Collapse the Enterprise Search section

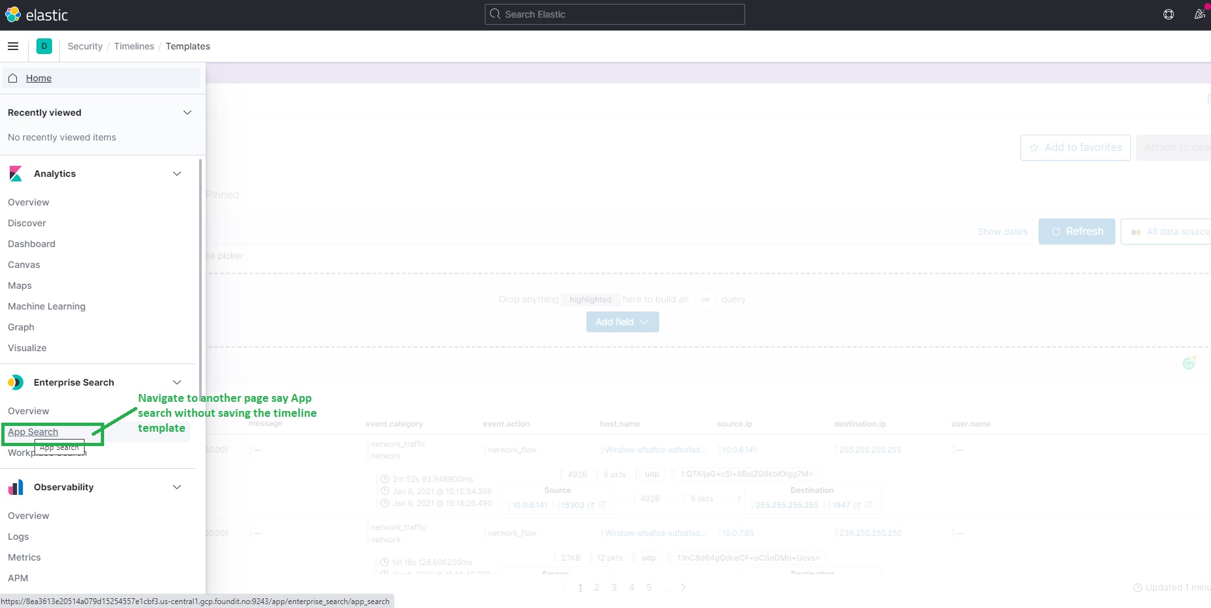tap(177, 382)
